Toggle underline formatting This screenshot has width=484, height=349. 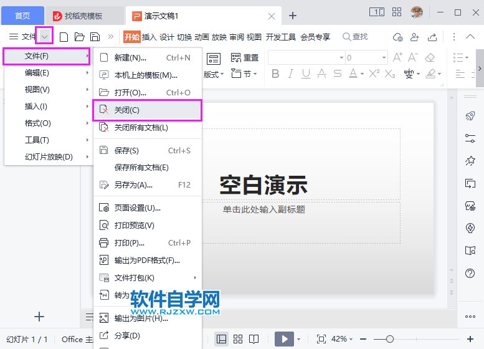(306, 74)
